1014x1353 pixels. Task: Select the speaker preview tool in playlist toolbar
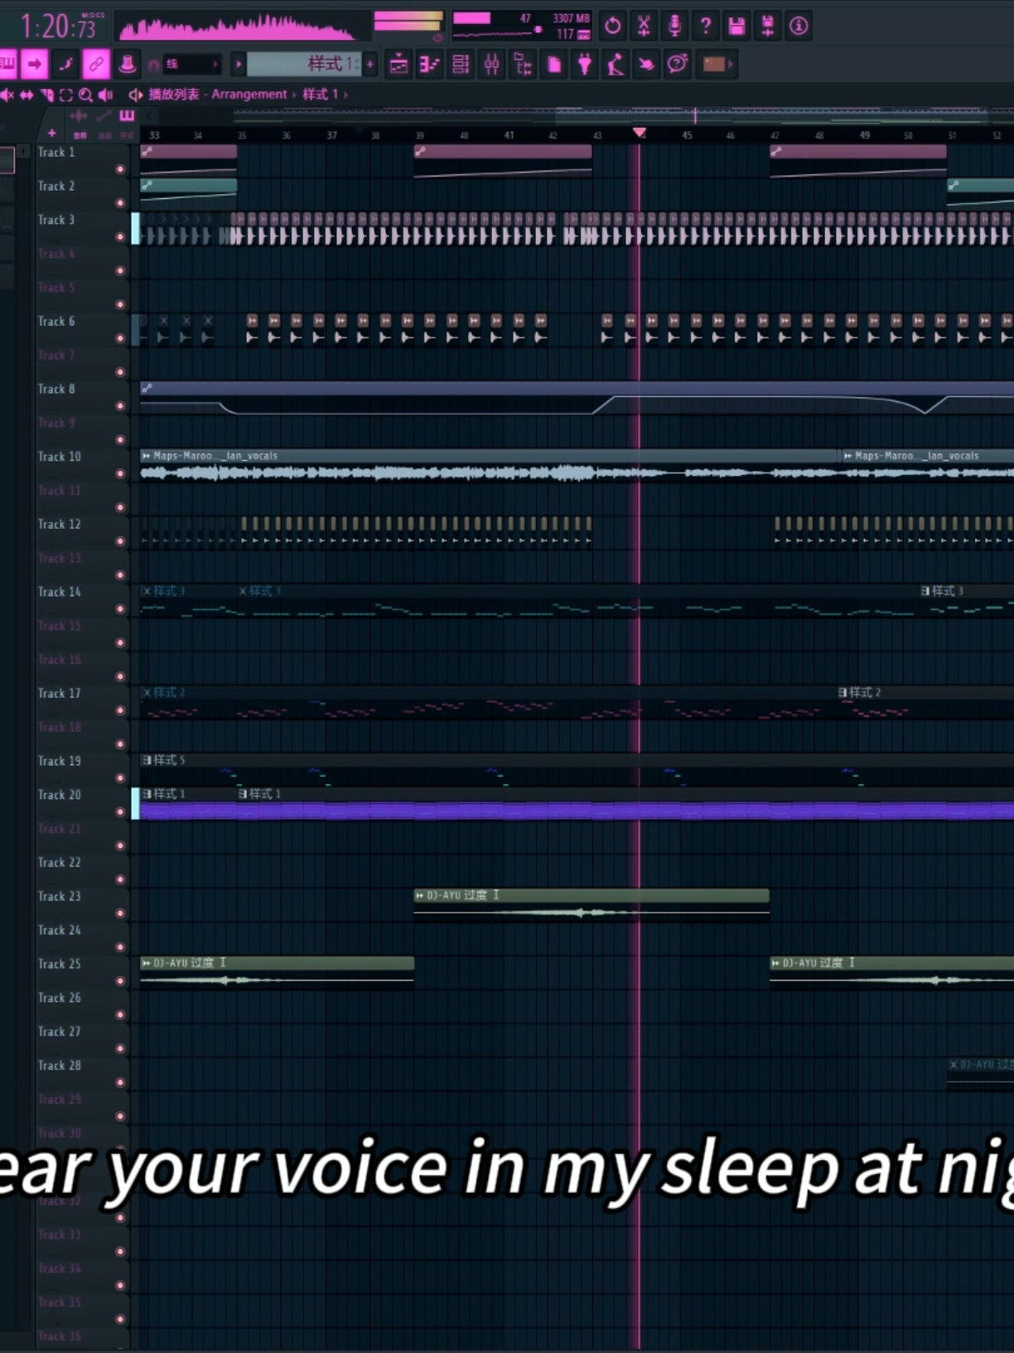[x=105, y=95]
